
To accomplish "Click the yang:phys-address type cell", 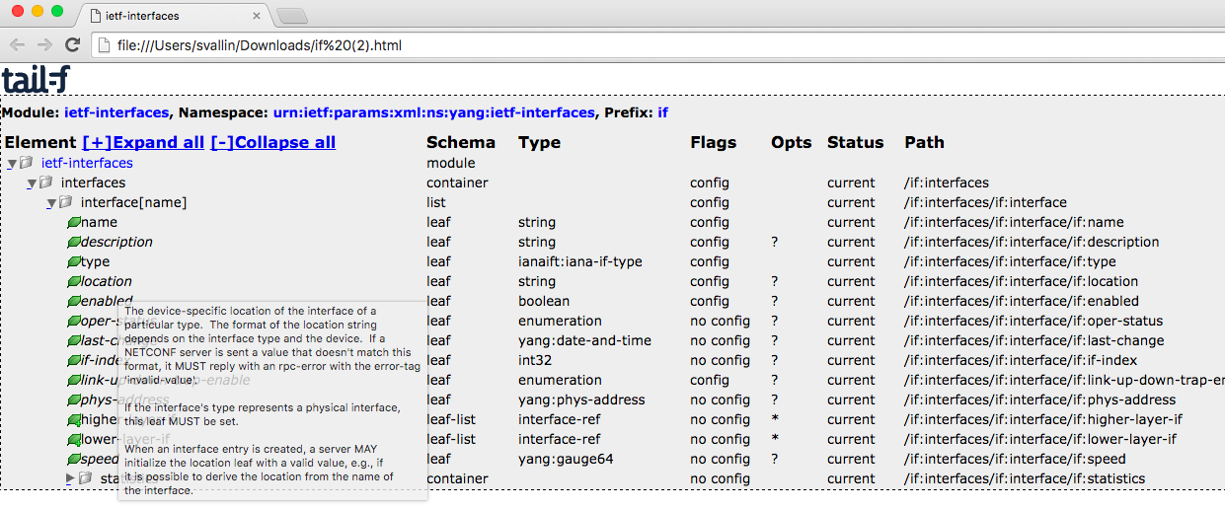I will pyautogui.click(x=581, y=400).
